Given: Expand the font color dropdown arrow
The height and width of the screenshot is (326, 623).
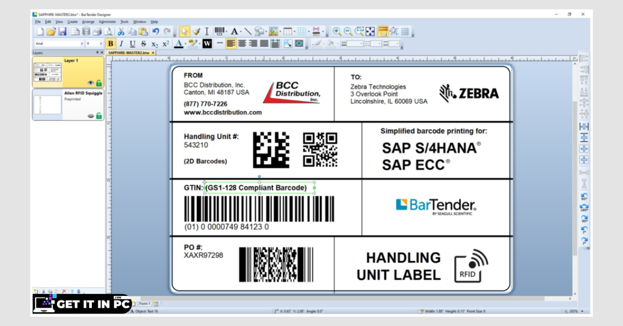Looking at the screenshot, I should [185, 44].
